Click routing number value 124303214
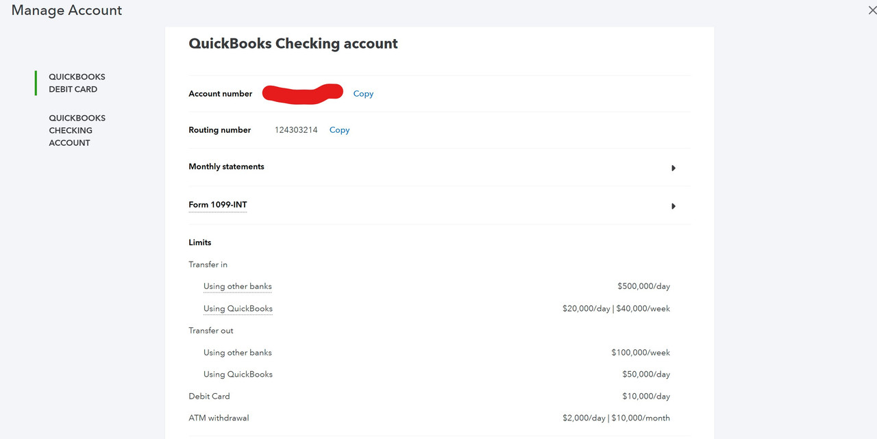Image resolution: width=877 pixels, height=439 pixels. click(x=296, y=130)
